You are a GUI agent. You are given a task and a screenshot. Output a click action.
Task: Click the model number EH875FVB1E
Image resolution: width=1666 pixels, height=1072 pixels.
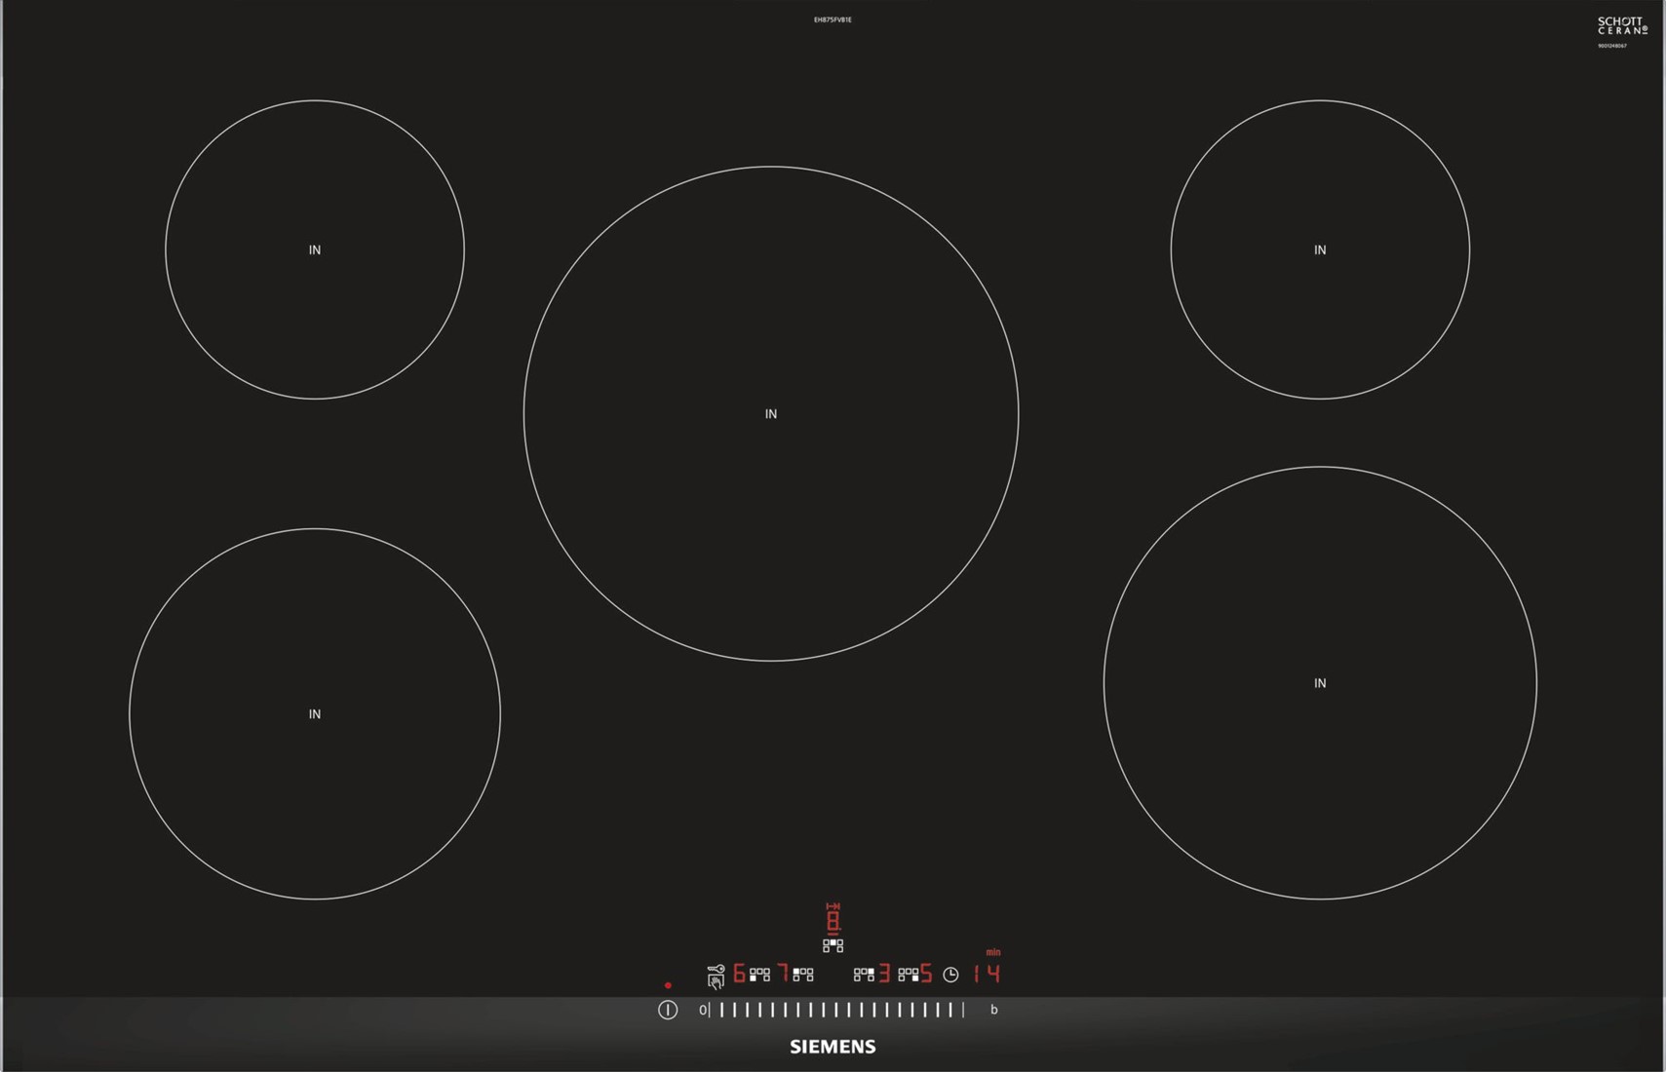tap(833, 19)
